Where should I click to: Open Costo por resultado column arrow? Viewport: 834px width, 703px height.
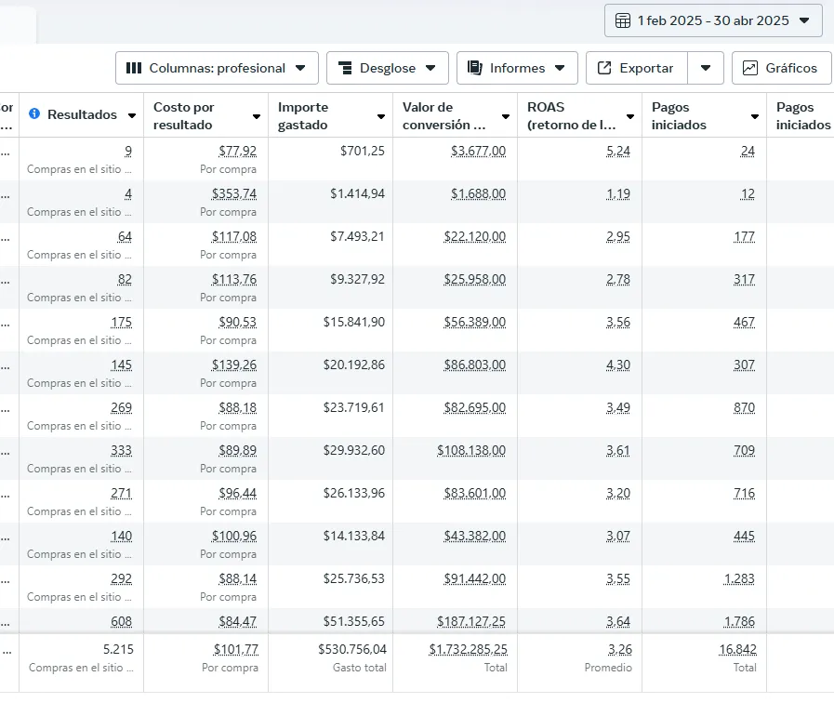click(257, 116)
